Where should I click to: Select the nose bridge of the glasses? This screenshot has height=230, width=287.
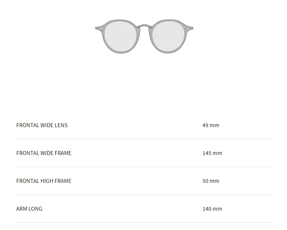click(144, 25)
